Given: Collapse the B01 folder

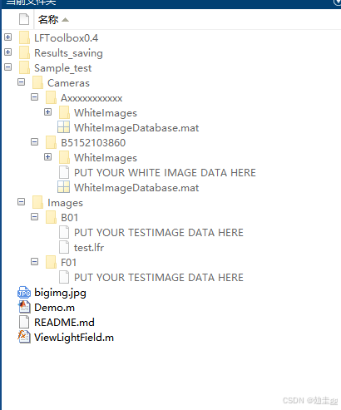Looking at the screenshot, I should click(x=35, y=216).
